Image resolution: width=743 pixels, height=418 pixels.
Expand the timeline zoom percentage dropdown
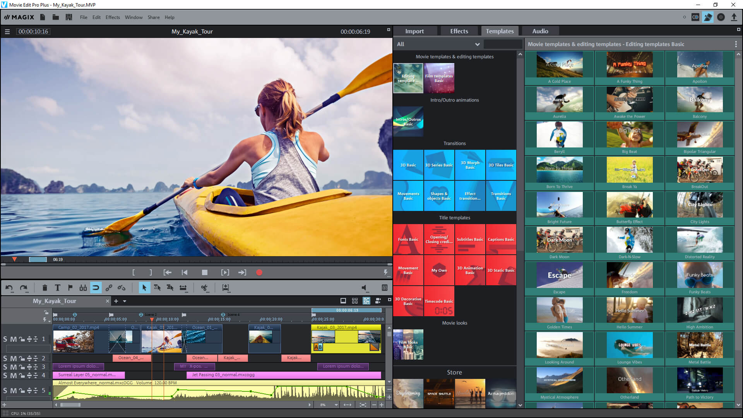pyautogui.click(x=336, y=405)
